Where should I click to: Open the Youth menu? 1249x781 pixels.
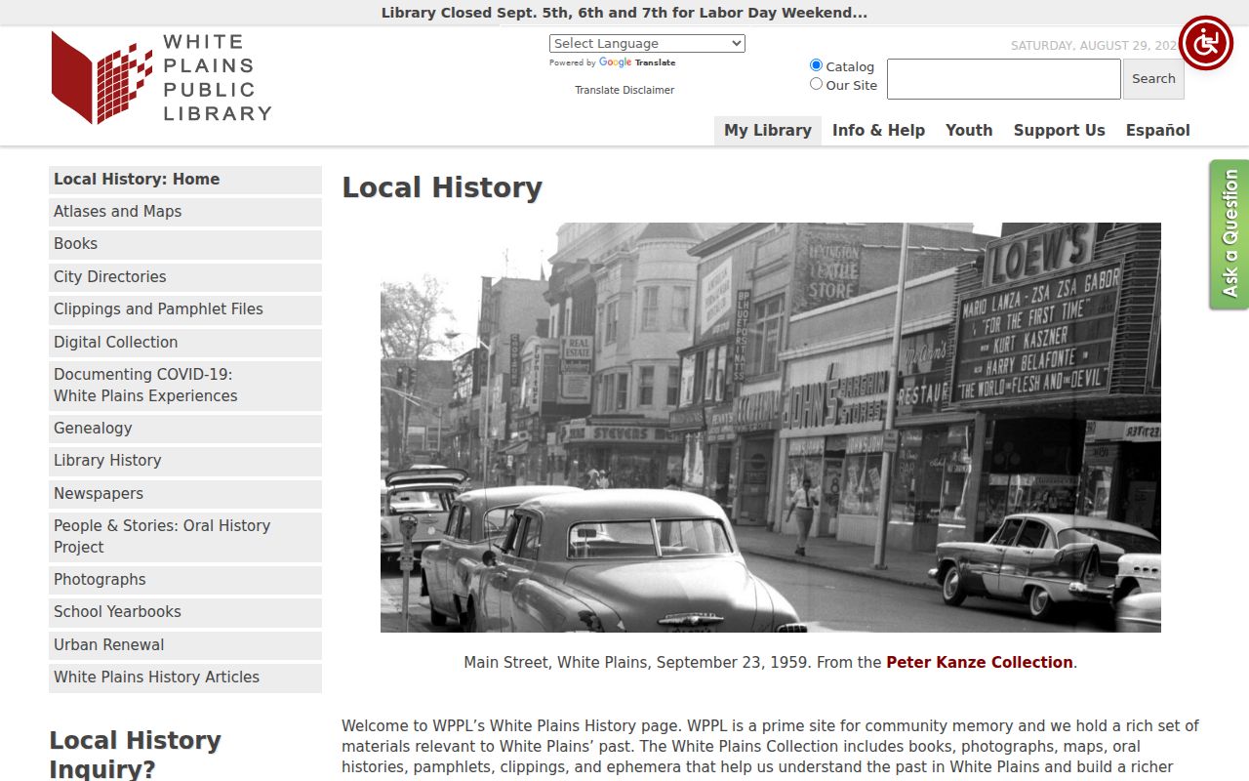(969, 130)
